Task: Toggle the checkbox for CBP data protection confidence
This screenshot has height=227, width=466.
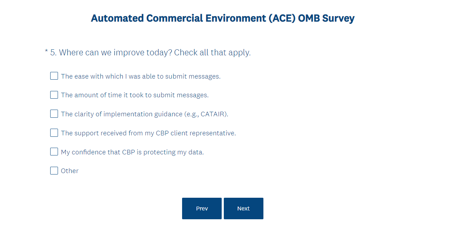Action: click(54, 152)
